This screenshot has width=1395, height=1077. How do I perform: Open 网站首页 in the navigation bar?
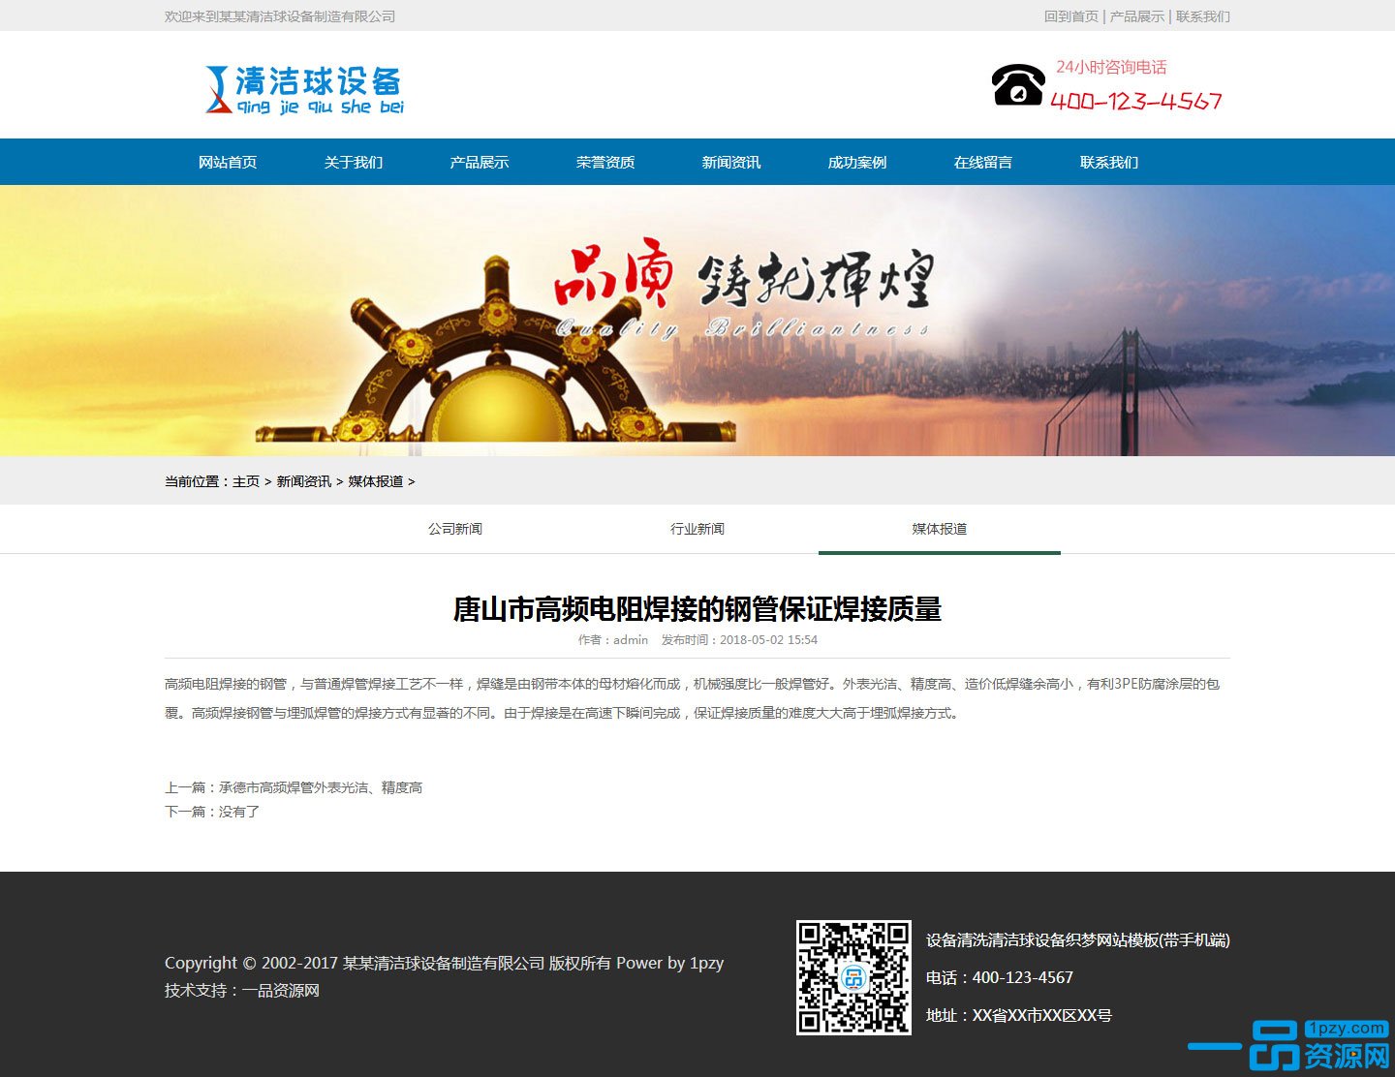tap(228, 162)
